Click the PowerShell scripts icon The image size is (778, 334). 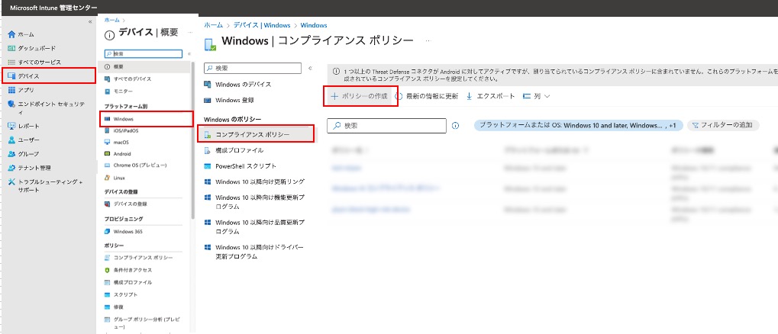click(208, 166)
